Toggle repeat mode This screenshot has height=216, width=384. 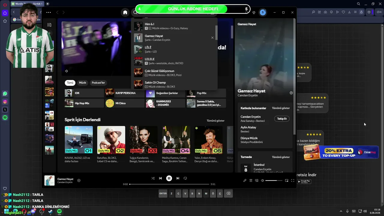(185, 178)
